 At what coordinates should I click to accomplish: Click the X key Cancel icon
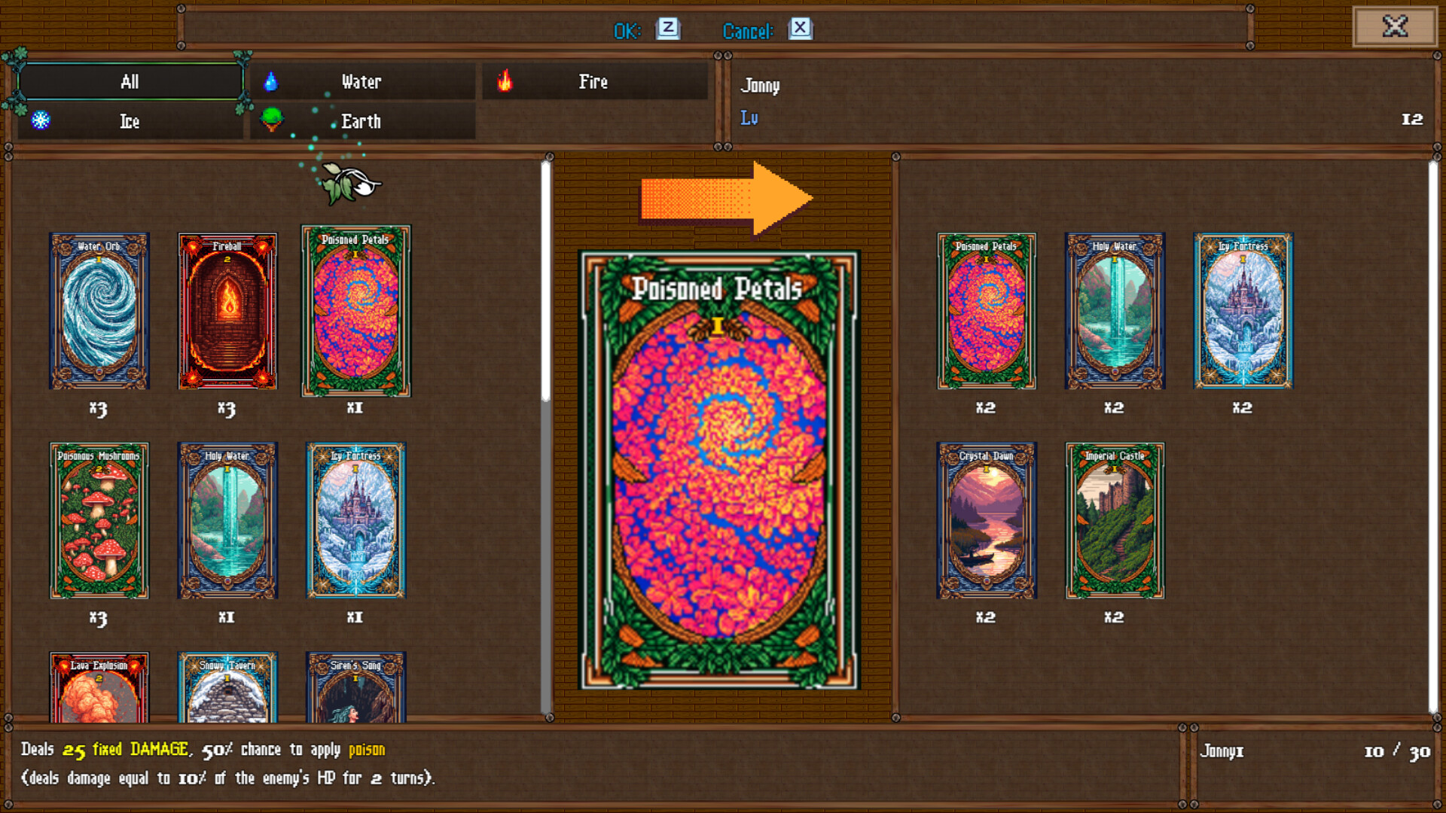(x=800, y=29)
